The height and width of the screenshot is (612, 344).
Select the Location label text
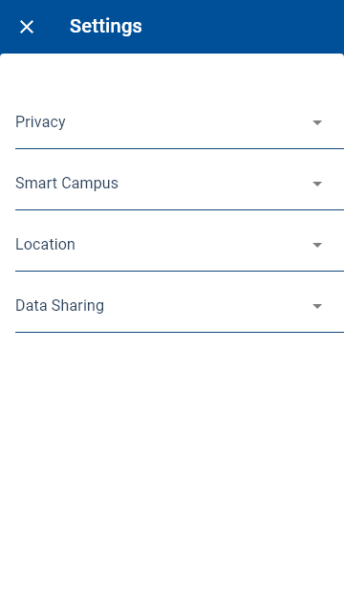(45, 245)
